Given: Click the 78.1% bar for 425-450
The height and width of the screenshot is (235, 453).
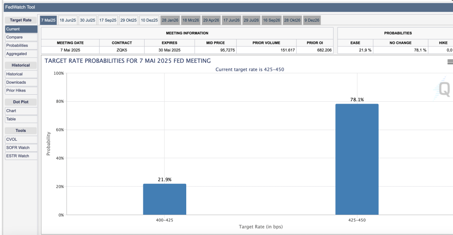Looking at the screenshot, I should click(x=357, y=159).
